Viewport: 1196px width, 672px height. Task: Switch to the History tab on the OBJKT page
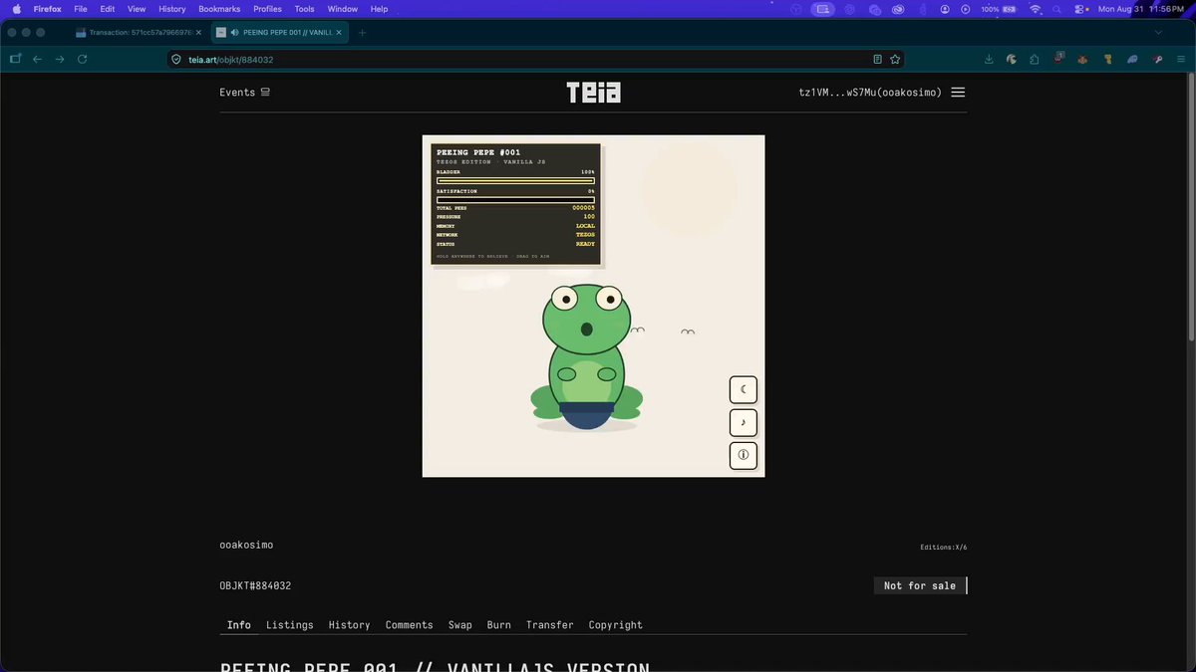point(349,625)
